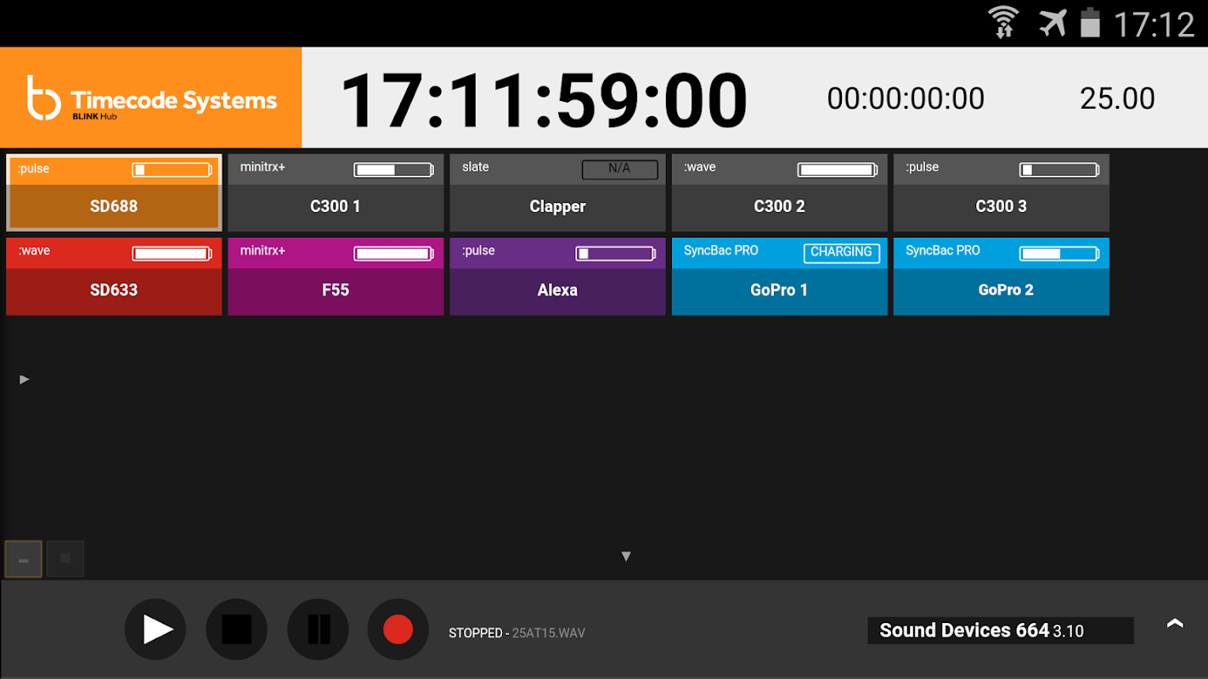Tap the Timecode Systems BLINK Hub logo

(151, 98)
